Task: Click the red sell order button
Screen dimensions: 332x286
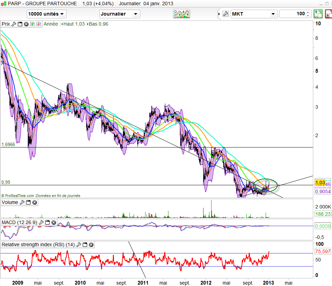Action: (328, 14)
